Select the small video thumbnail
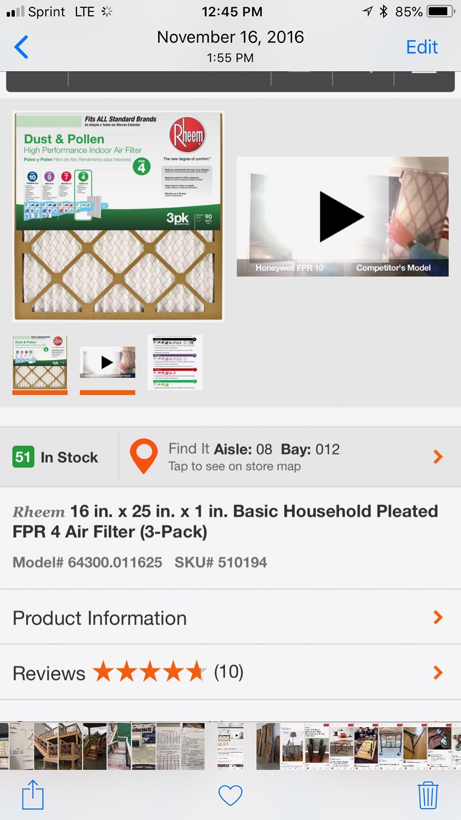 pos(107,362)
